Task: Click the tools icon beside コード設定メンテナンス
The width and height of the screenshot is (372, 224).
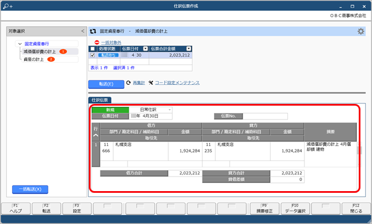Action: (x=151, y=83)
